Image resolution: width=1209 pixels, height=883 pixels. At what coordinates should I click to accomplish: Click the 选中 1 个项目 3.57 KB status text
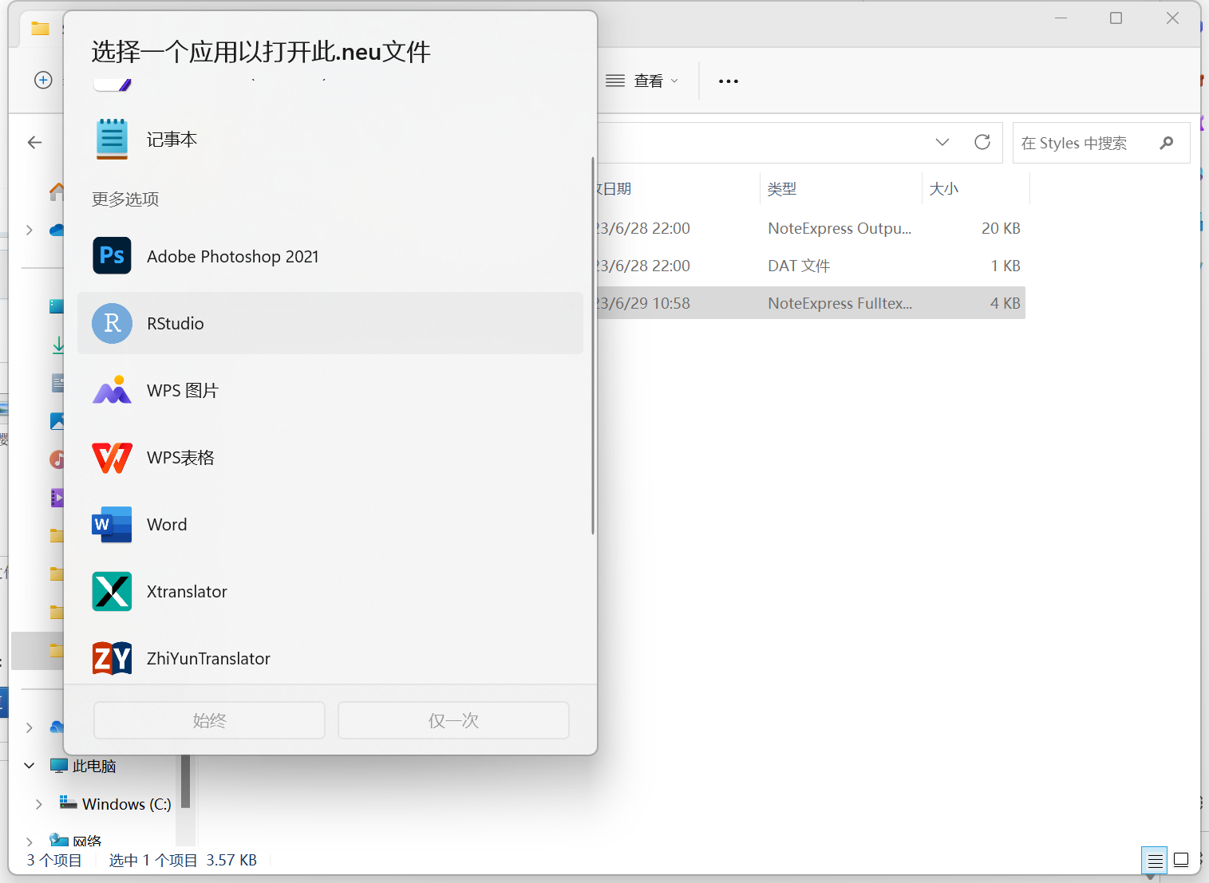tap(183, 860)
